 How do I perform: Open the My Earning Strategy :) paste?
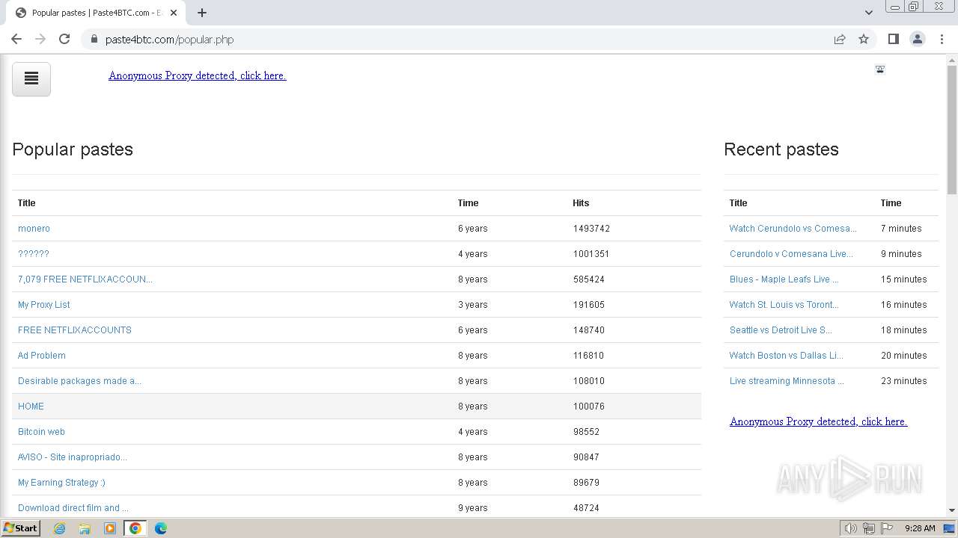(61, 483)
